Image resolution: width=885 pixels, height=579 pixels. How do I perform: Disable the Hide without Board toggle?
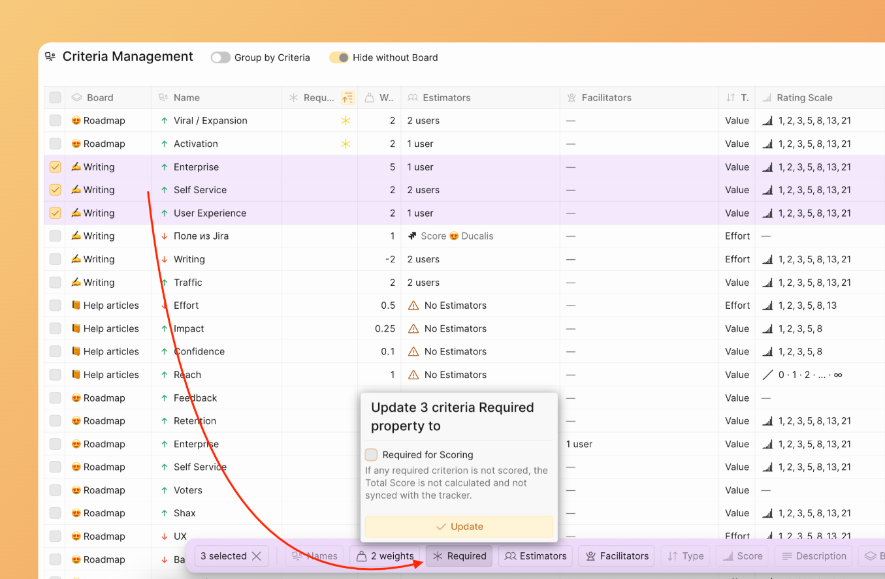338,57
